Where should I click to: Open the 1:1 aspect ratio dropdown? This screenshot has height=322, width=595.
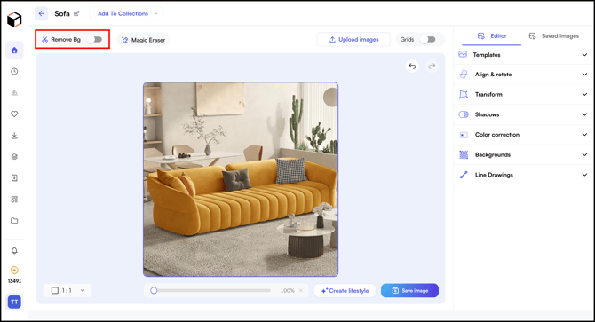click(67, 291)
